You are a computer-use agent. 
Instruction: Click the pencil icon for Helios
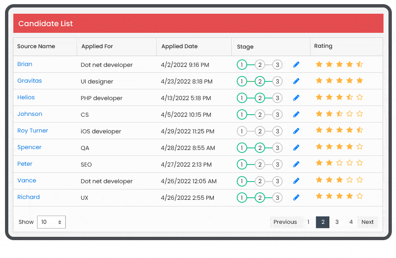296,98
